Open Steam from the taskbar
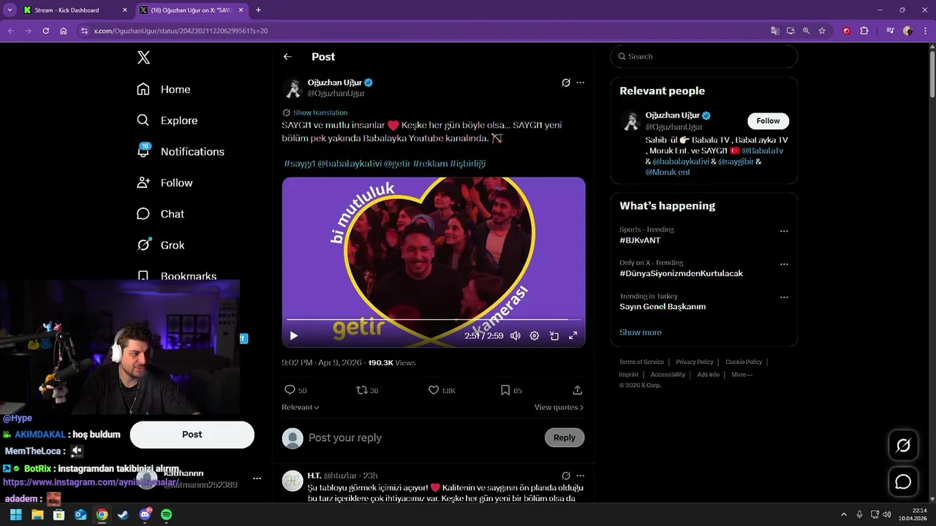Screen dimensions: 936x526 point(123,515)
